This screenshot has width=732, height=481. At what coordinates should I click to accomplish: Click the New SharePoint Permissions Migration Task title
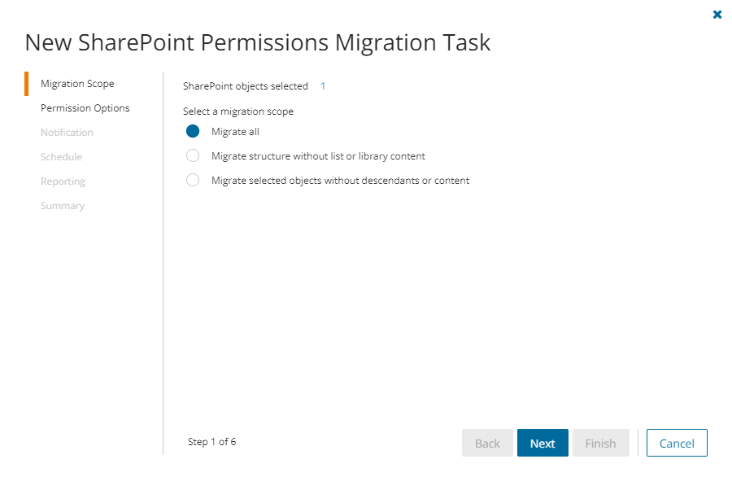(258, 42)
